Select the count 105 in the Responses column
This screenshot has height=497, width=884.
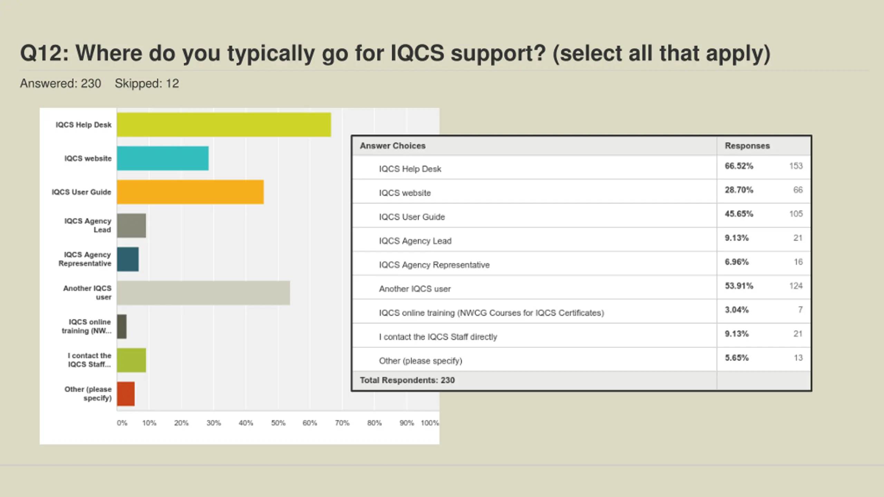(x=796, y=214)
